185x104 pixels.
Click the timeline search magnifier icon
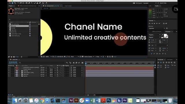click(x=20, y=63)
